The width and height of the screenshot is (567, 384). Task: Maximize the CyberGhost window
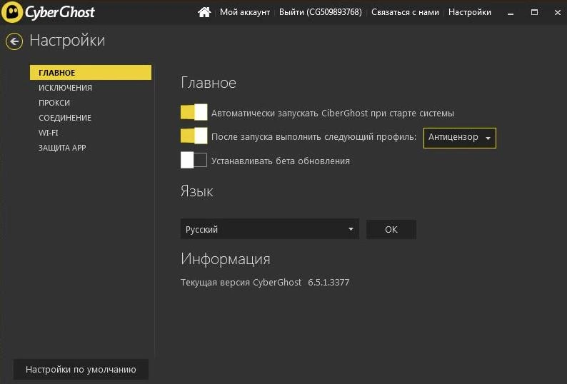[x=534, y=12]
